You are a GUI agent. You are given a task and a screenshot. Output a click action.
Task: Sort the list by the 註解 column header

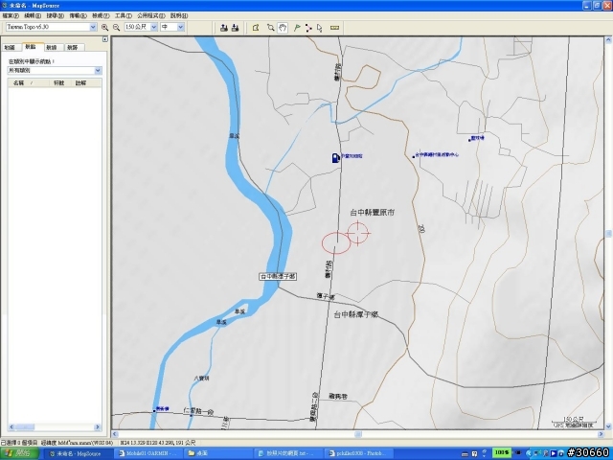(x=86, y=83)
